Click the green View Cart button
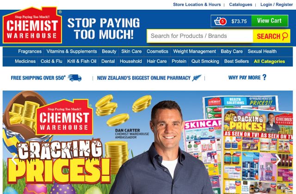Viewport: 296px width, 194px height. tap(270, 21)
